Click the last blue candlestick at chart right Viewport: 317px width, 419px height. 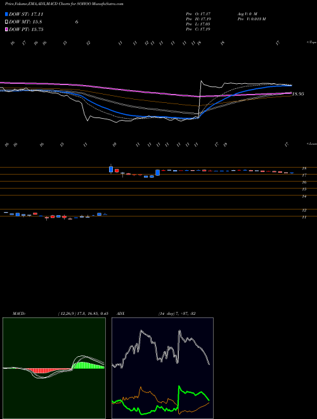pos(292,173)
